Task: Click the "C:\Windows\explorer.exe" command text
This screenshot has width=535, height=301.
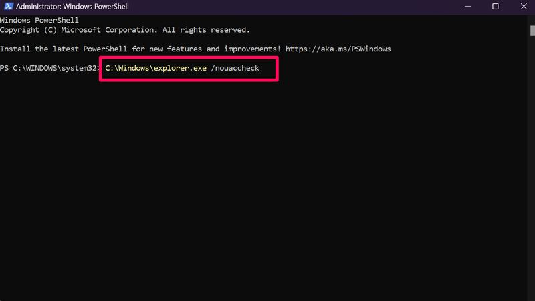Action: 156,69
